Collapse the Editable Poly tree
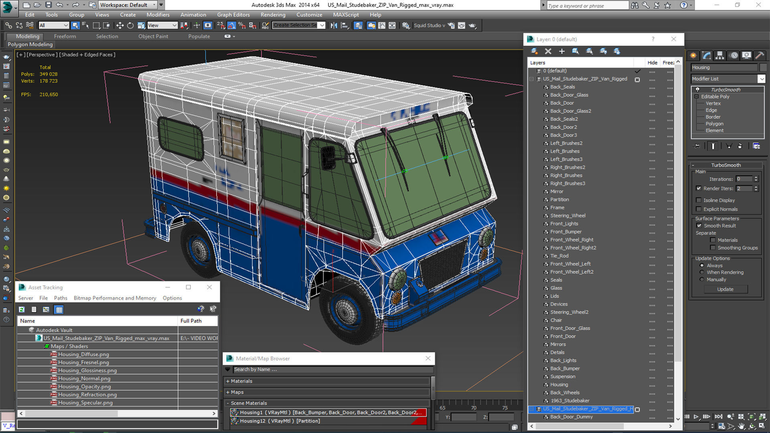The width and height of the screenshot is (770, 433). point(697,97)
